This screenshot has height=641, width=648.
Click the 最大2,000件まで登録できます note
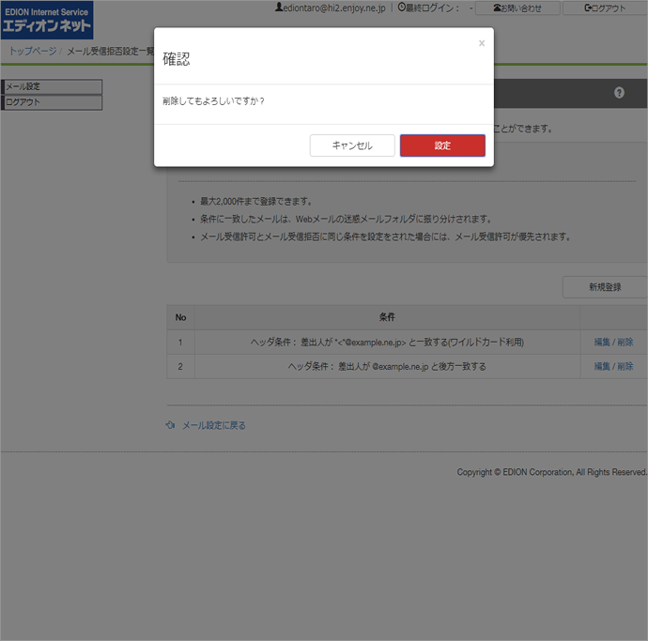(256, 202)
